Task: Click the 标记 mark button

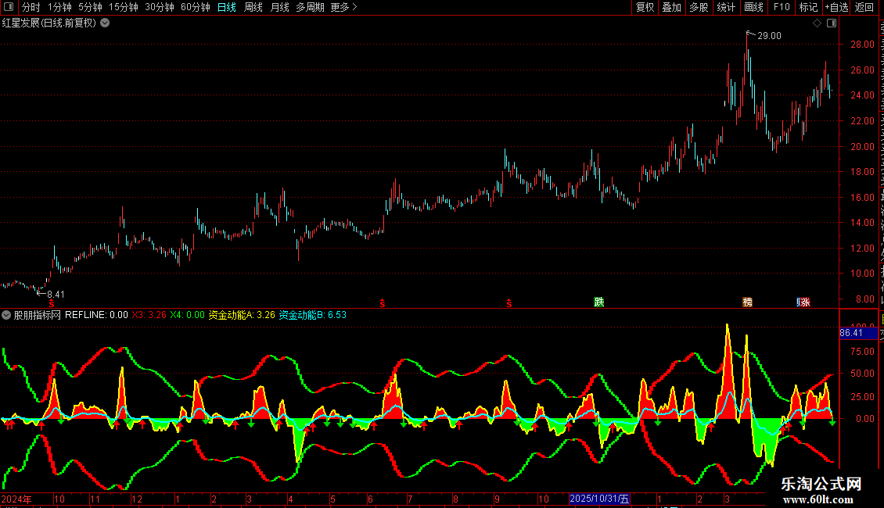Action: click(808, 7)
